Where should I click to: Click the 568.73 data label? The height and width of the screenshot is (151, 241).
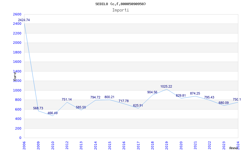[x=38, y=108]
